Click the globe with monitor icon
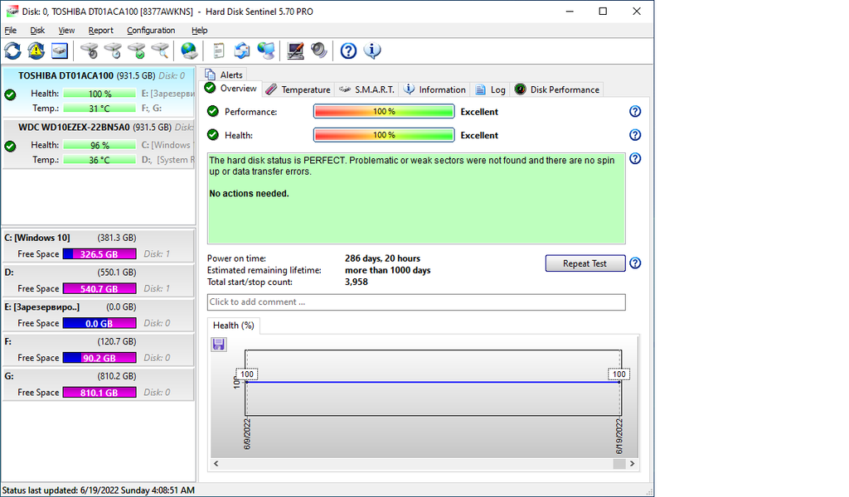Screen dimensions: 849x497 pyautogui.click(x=266, y=51)
